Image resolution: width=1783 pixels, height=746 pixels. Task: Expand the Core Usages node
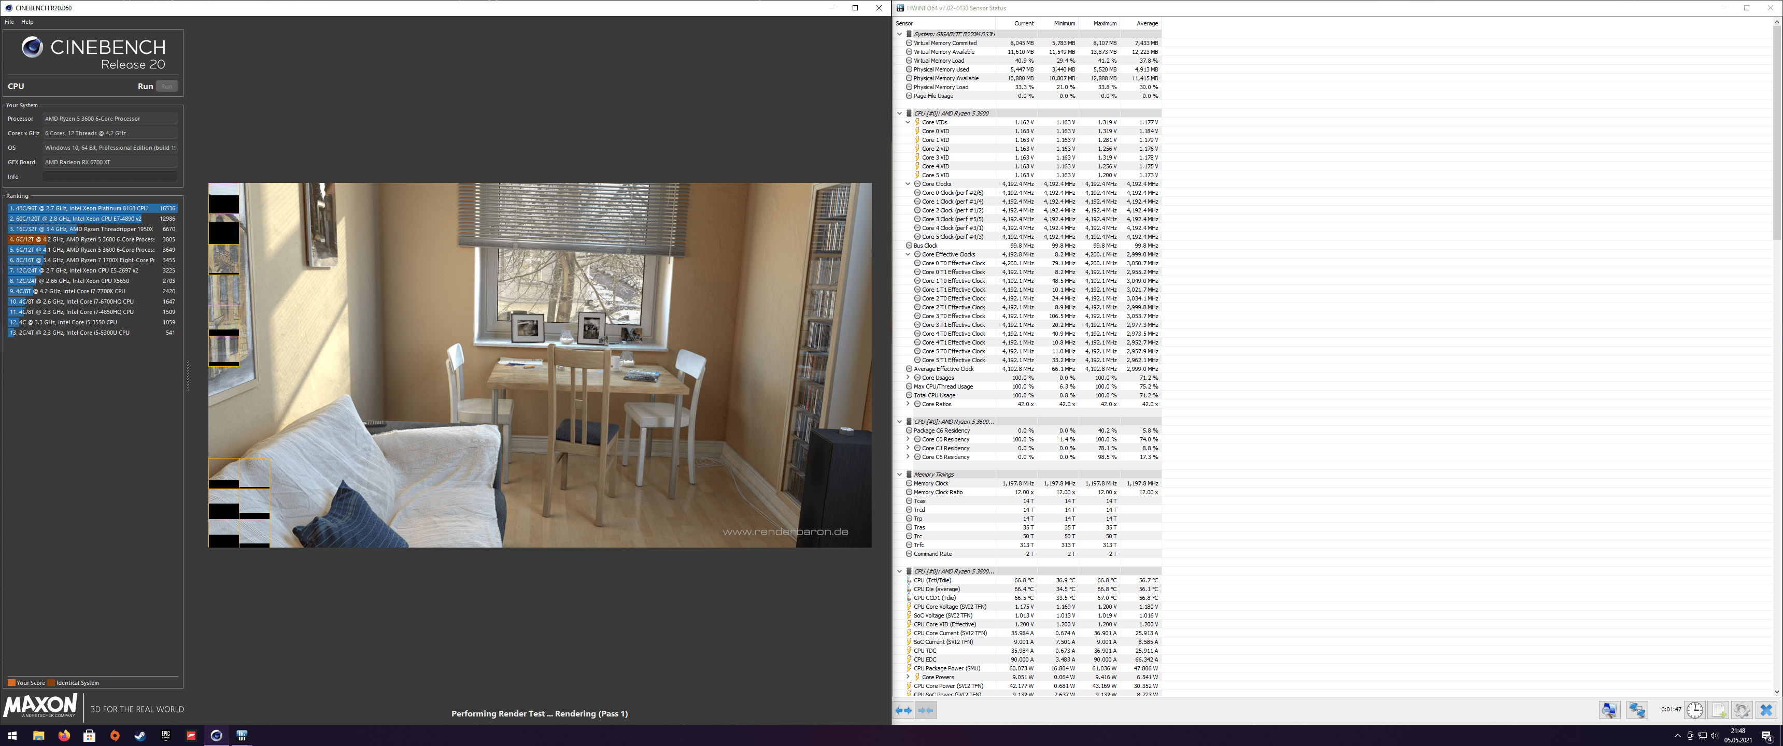pyautogui.click(x=908, y=378)
